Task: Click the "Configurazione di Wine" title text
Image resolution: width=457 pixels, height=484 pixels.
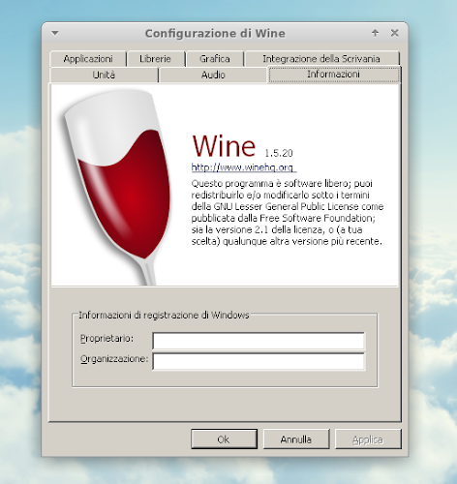Action: click(215, 33)
